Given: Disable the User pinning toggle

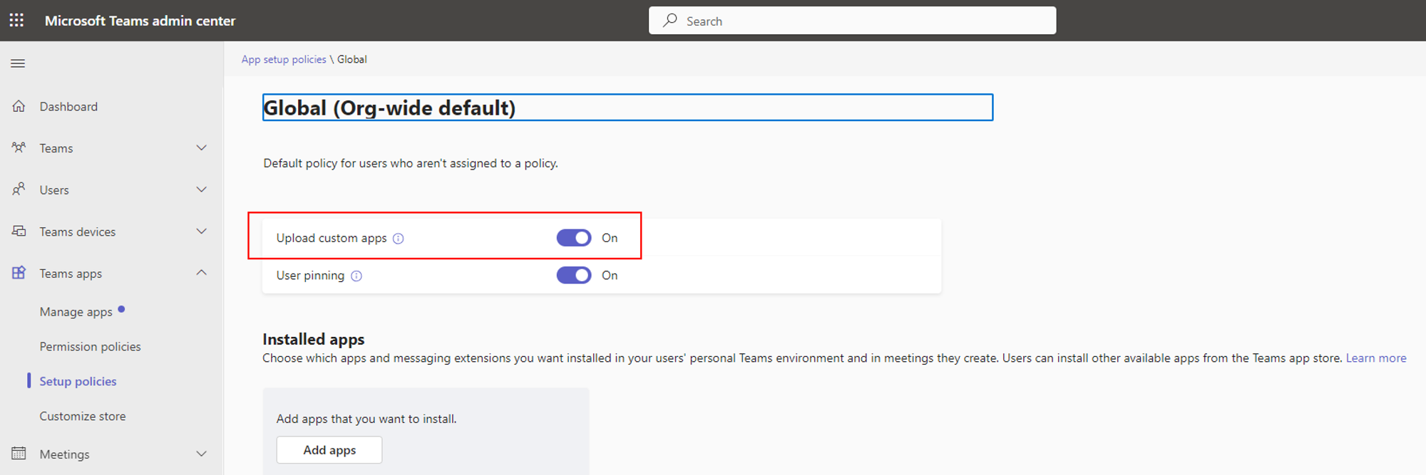Looking at the screenshot, I should [x=574, y=276].
